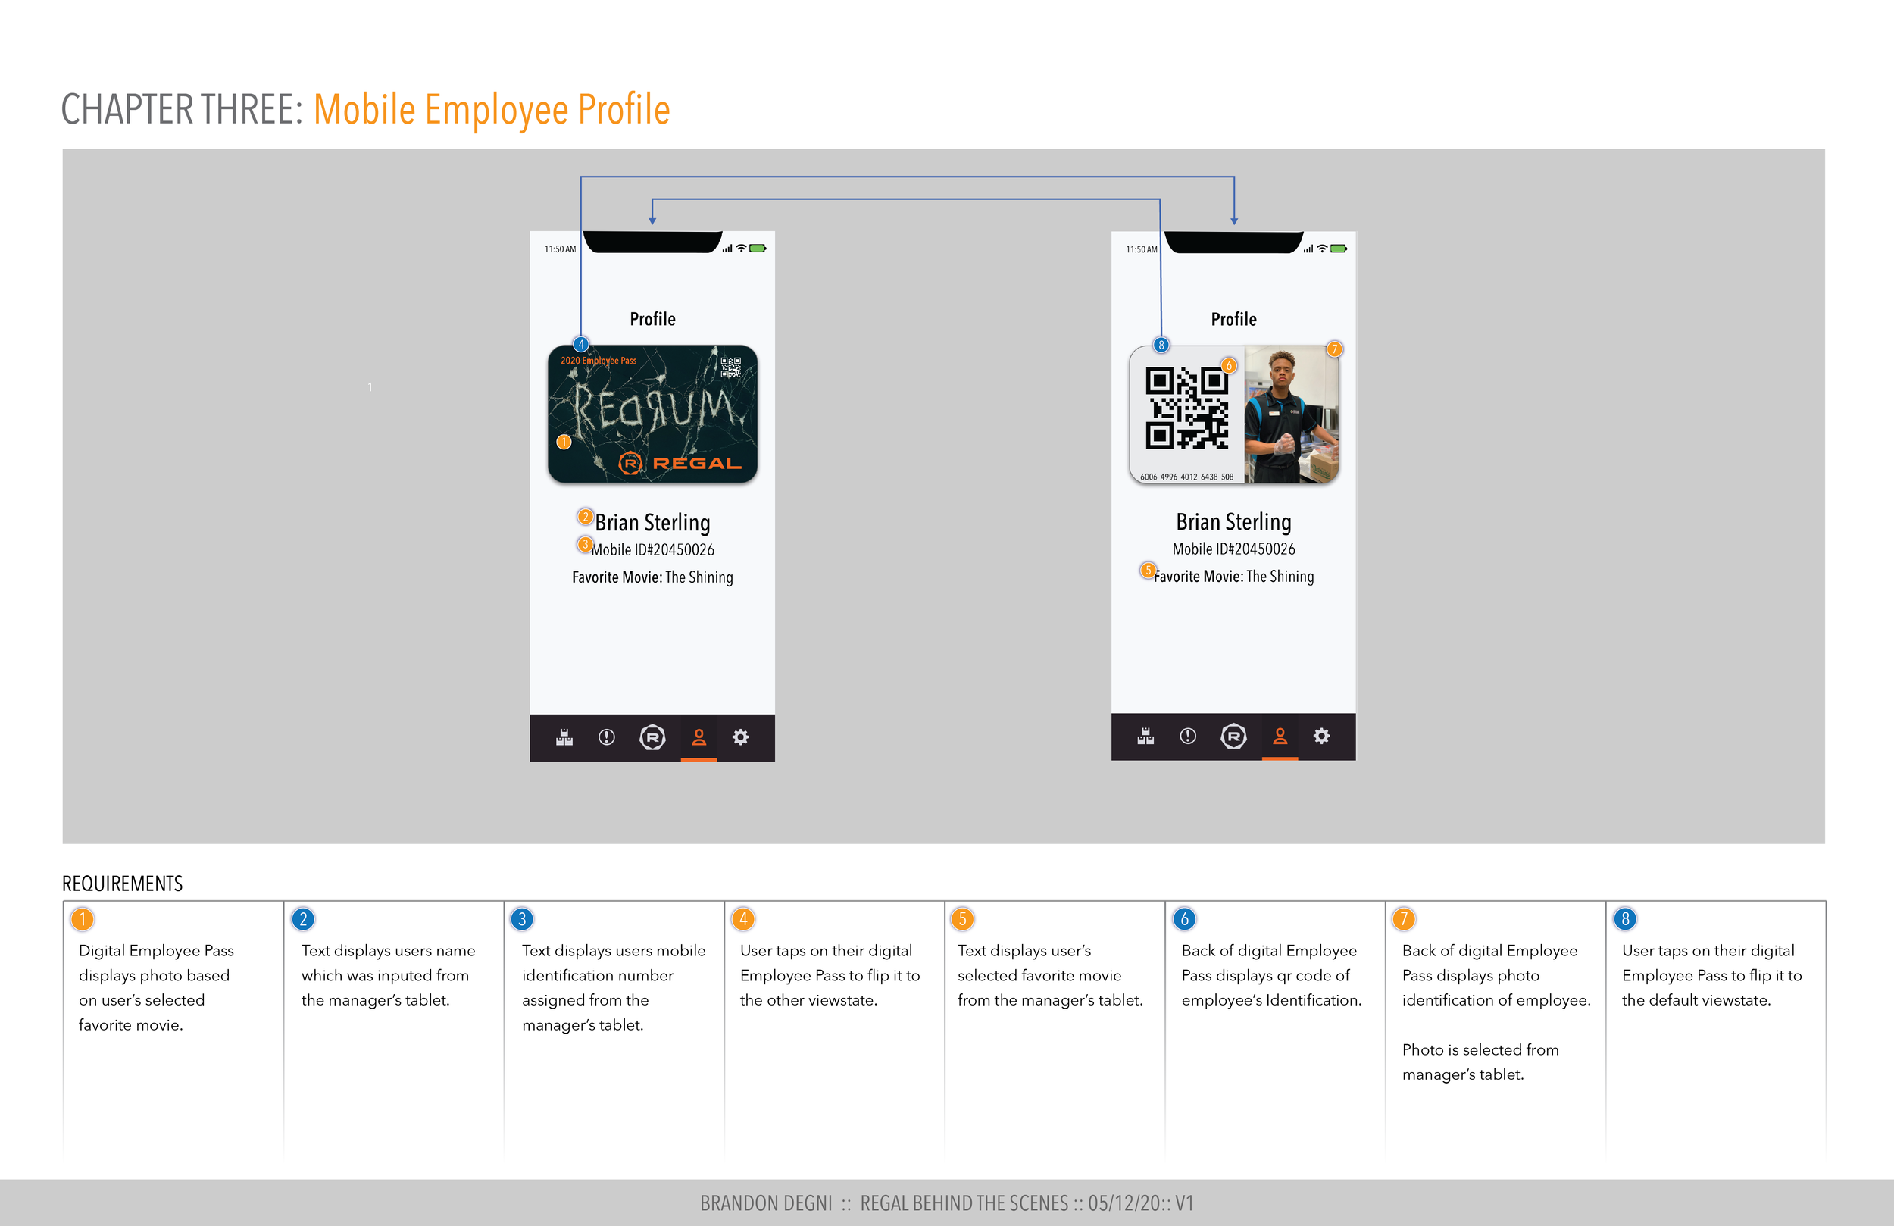Viewport: 1894px width, 1226px height.
Task: Click the blue number 4 annotation marker
Action: tap(581, 345)
